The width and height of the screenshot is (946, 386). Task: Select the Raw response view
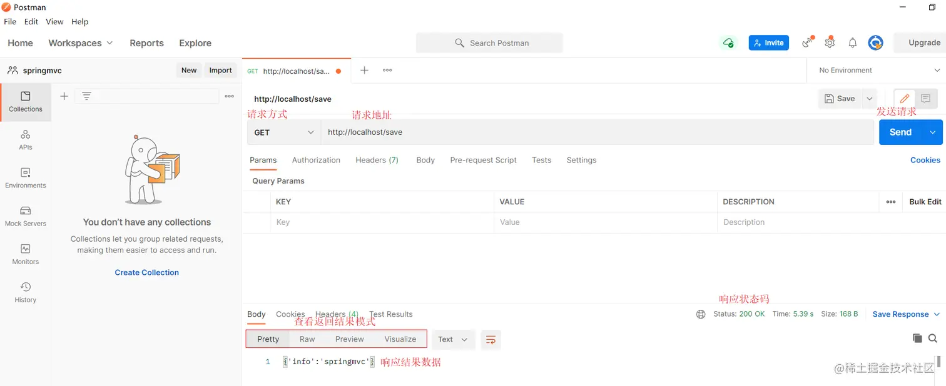pos(307,339)
